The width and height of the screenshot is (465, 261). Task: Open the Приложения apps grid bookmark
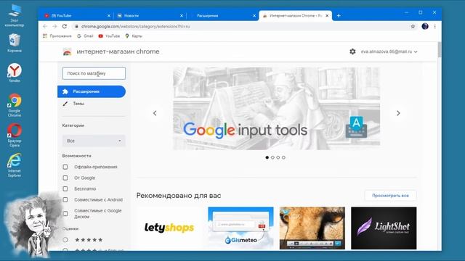[x=57, y=36]
